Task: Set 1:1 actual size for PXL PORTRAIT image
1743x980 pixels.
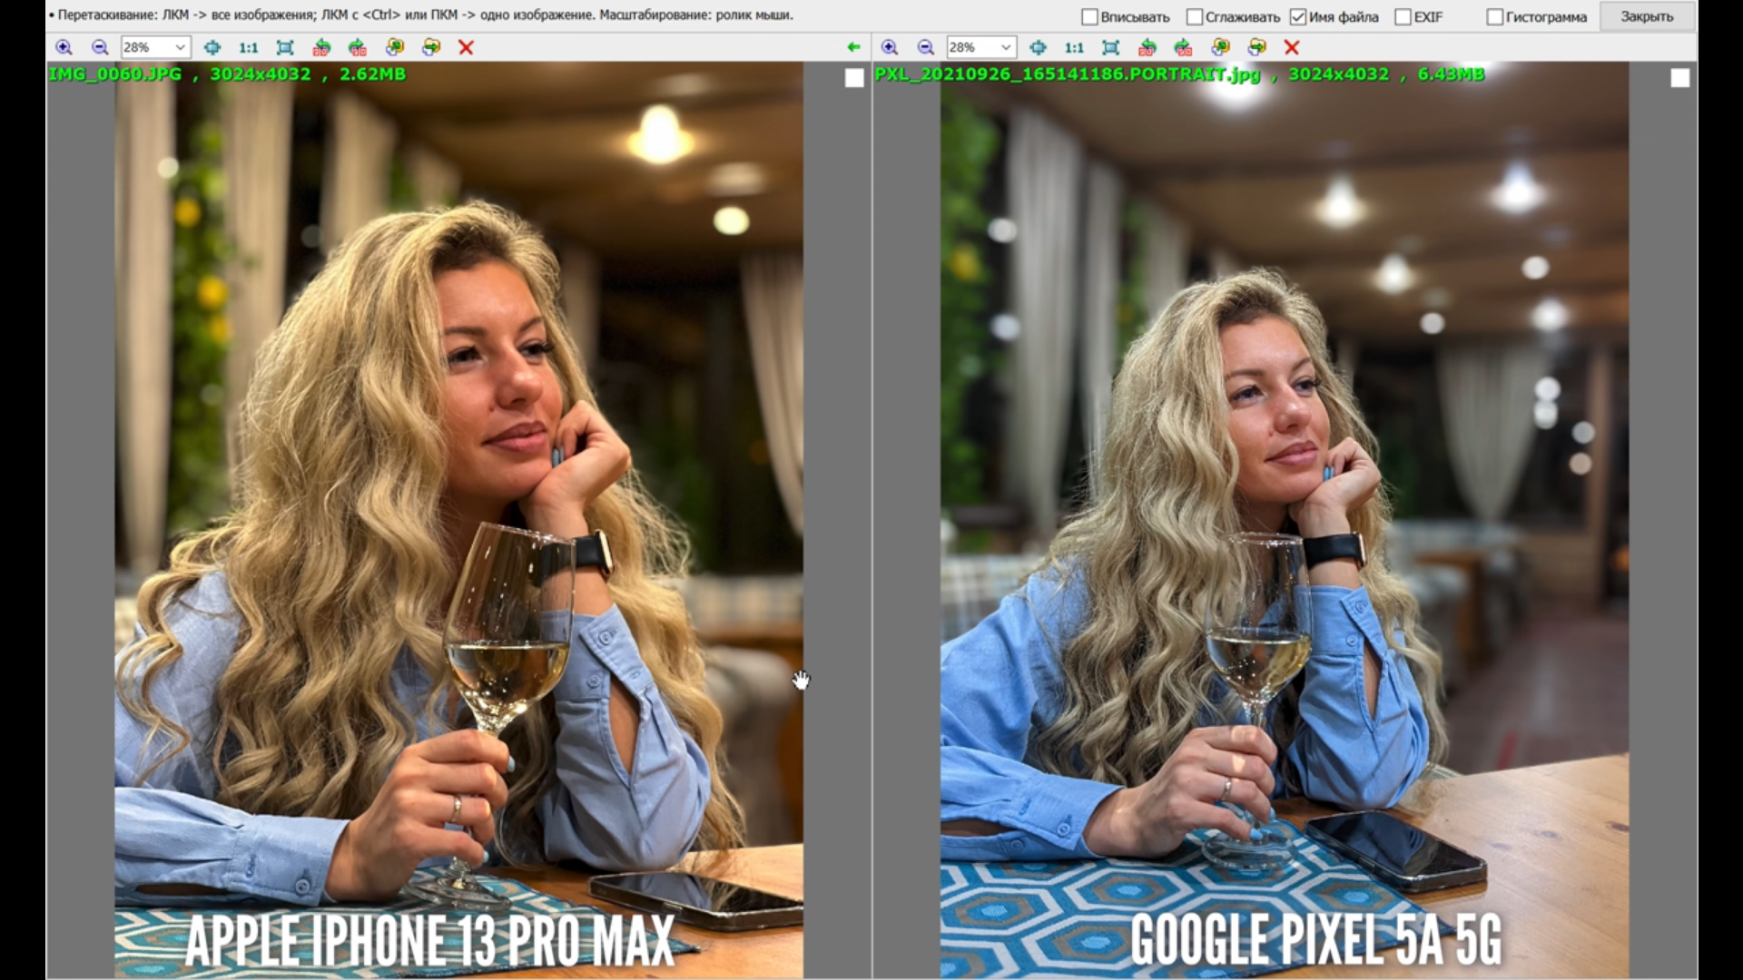Action: pos(1074,47)
